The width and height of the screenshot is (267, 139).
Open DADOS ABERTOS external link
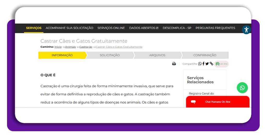point(144,28)
